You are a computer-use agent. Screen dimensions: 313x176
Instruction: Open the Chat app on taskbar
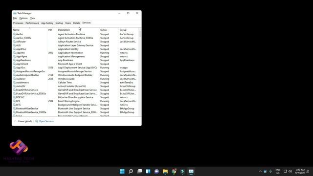(156, 171)
